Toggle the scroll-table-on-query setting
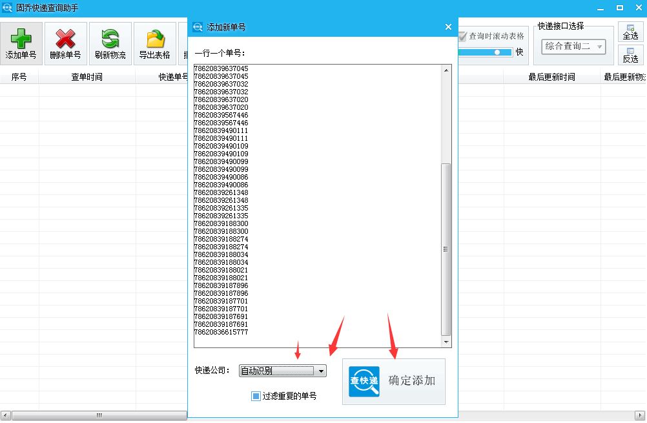 point(464,37)
